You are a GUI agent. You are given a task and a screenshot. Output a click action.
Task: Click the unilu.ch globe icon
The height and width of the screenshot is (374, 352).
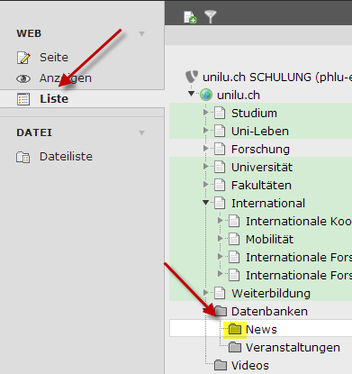point(206,95)
